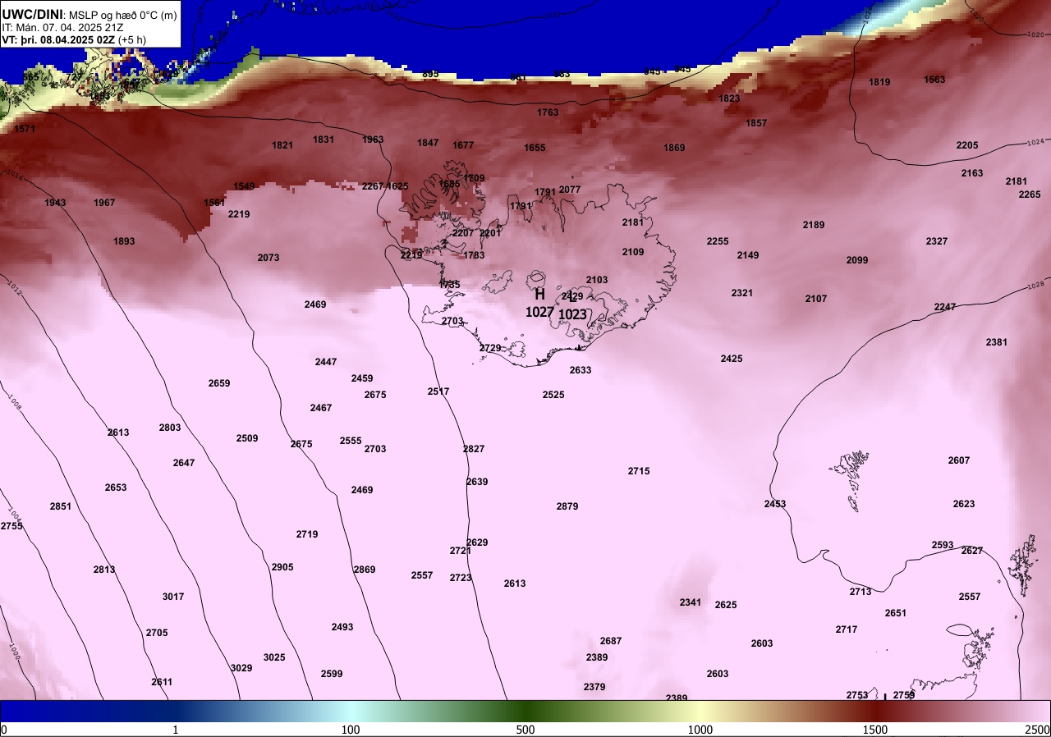Click the height value 2729
Image resolution: width=1051 pixels, height=737 pixels.
490,348
